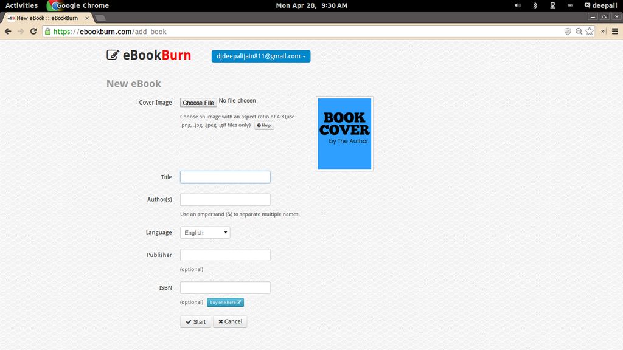This screenshot has height=350, width=623.
Task: Click the volume icon in the top panel
Action: 517,5
